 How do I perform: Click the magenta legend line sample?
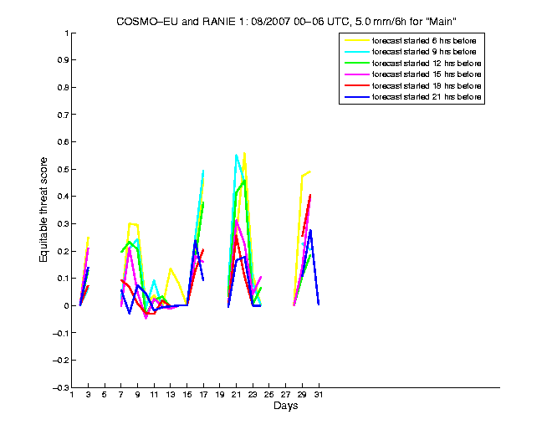[x=357, y=74]
